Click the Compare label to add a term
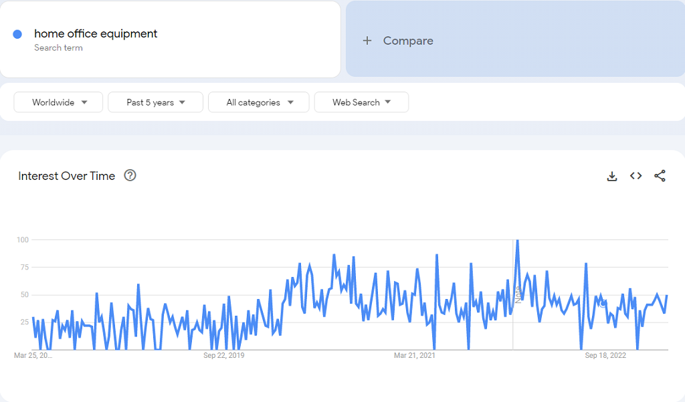The width and height of the screenshot is (685, 402). point(408,41)
